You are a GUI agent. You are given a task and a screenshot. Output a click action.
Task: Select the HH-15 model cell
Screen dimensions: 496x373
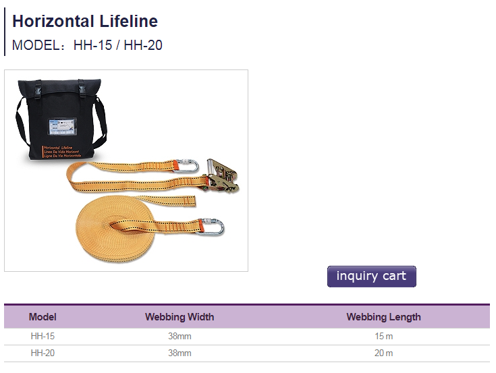click(43, 336)
